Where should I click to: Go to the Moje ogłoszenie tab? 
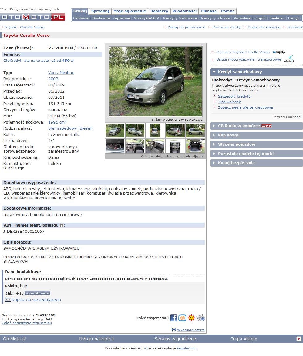coord(130,11)
